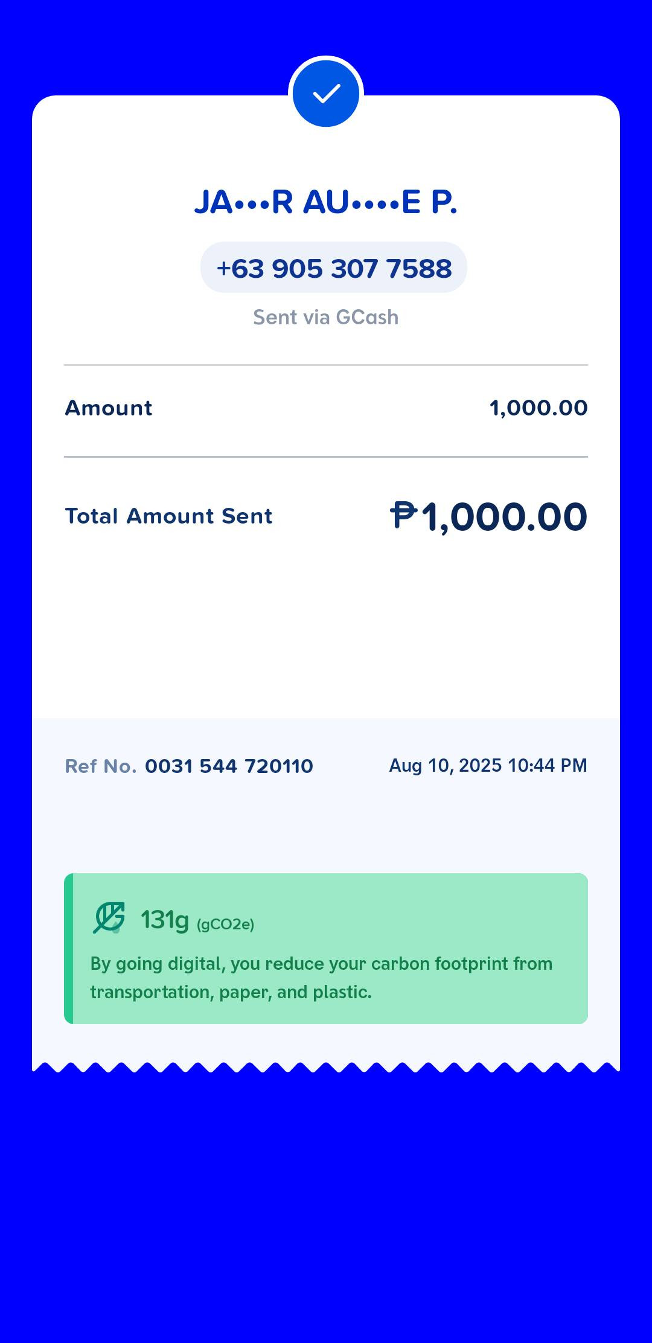Viewport: 652px width, 1343px height.
Task: Tap the 131g carbon savings figure
Action: tap(165, 920)
